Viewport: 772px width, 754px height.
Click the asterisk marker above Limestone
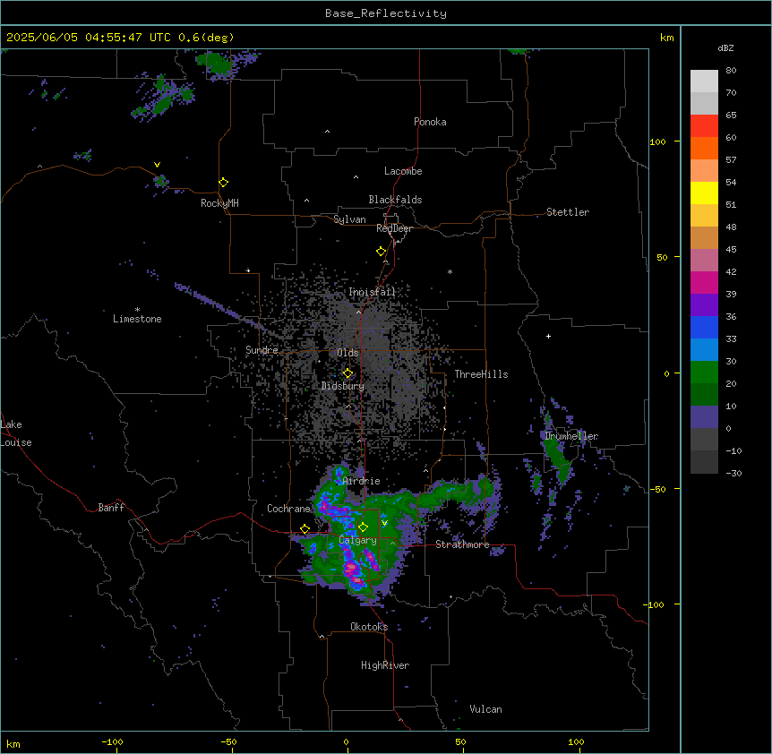[x=137, y=310]
